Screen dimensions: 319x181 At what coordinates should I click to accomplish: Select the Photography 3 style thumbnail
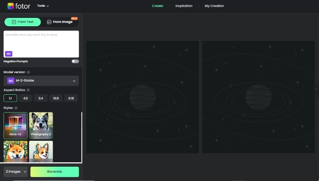[x=41, y=125]
